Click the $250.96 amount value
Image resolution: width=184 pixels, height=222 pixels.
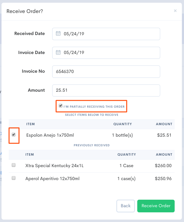[163, 179]
